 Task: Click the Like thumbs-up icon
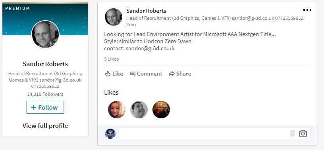[x=108, y=74]
